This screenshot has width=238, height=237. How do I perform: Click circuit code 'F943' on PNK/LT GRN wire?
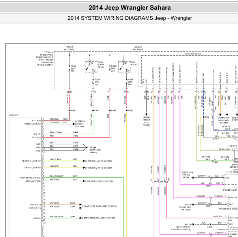tap(75, 132)
